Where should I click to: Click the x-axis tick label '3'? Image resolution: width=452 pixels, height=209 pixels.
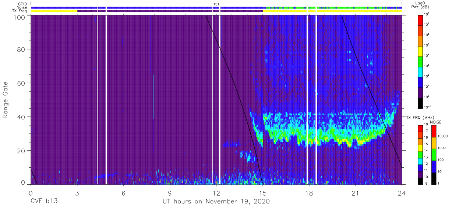click(77, 193)
